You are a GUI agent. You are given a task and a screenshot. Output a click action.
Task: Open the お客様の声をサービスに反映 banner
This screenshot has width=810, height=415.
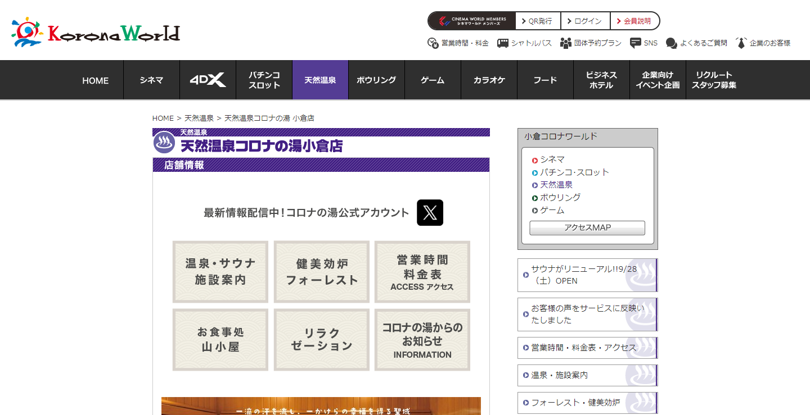click(x=587, y=314)
